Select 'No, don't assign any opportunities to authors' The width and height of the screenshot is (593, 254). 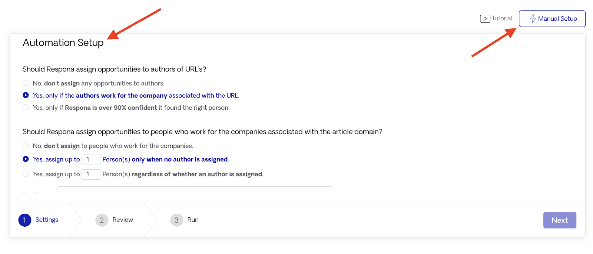[26, 83]
